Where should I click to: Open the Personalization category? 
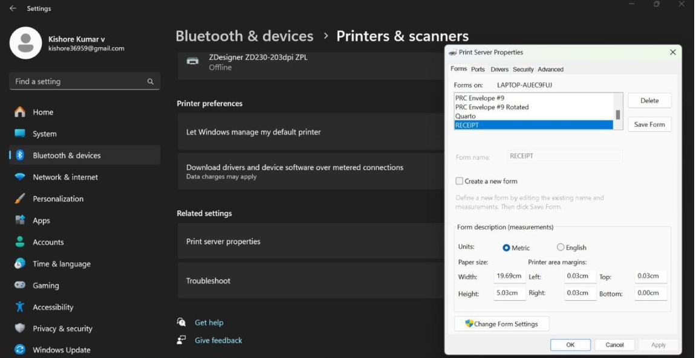coord(84,199)
